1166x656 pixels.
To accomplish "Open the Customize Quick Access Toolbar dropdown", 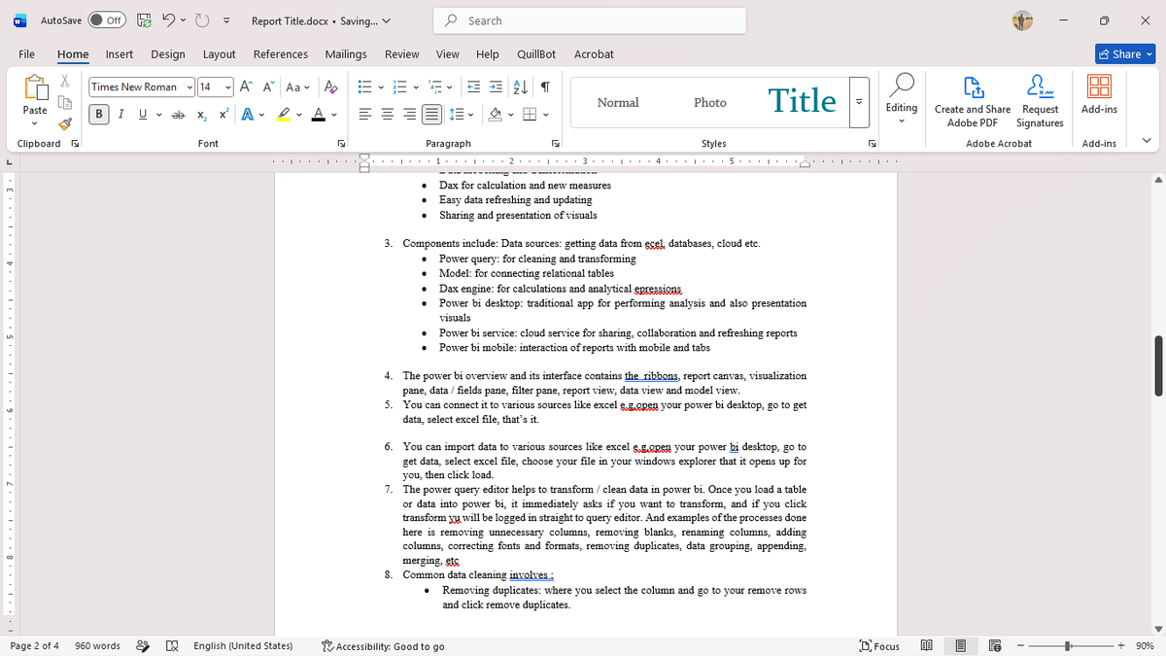I will point(226,20).
